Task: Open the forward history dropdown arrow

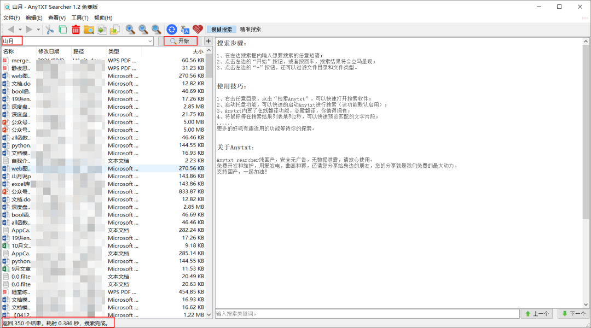Action: [x=38, y=30]
